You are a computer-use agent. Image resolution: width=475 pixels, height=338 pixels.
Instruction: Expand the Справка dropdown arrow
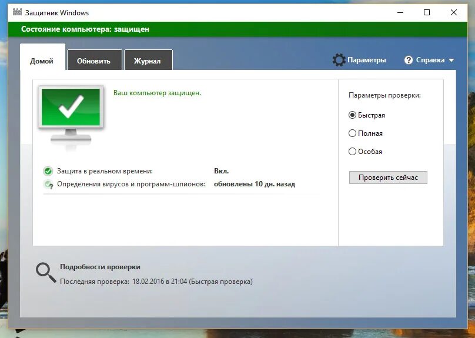pos(451,61)
